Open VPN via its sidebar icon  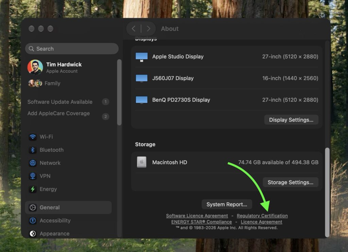[x=33, y=176]
